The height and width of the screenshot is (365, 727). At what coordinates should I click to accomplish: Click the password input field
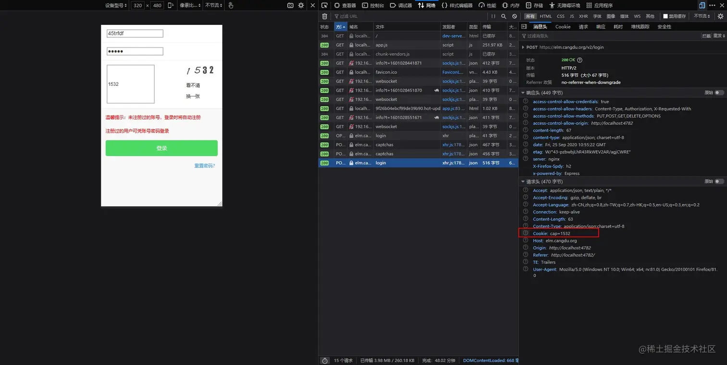click(135, 51)
